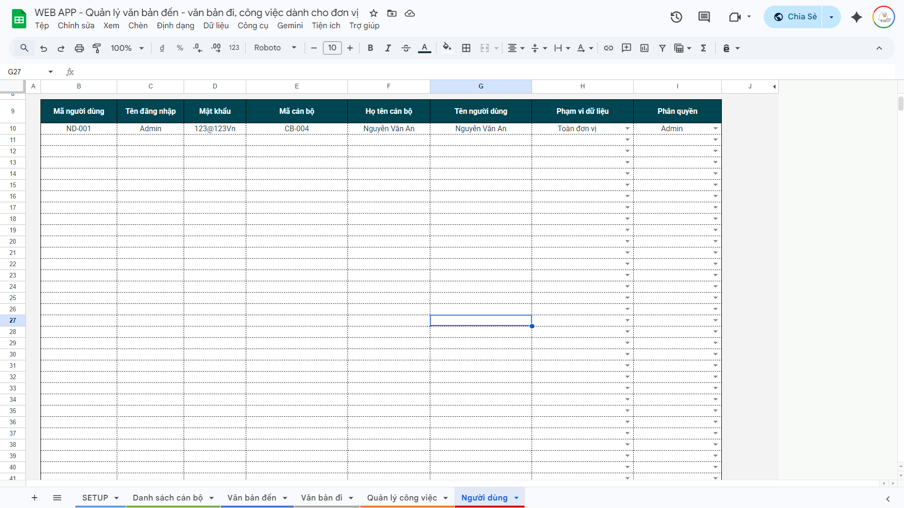Viewport: 904px width, 508px height.
Task: Open the 100% zoom dropdown
Action: coord(127,48)
